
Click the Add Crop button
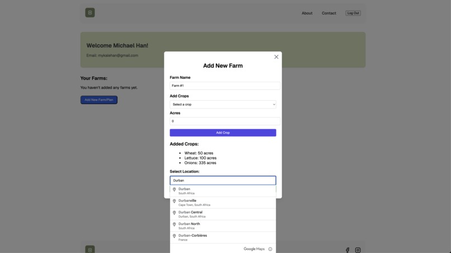click(x=223, y=133)
